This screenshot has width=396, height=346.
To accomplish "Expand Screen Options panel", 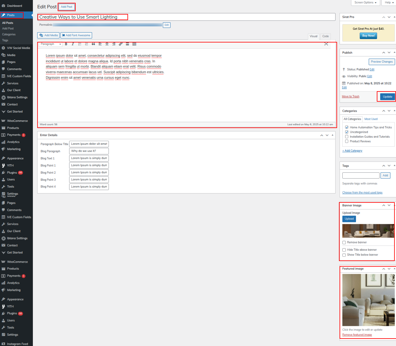I will coord(365,2).
